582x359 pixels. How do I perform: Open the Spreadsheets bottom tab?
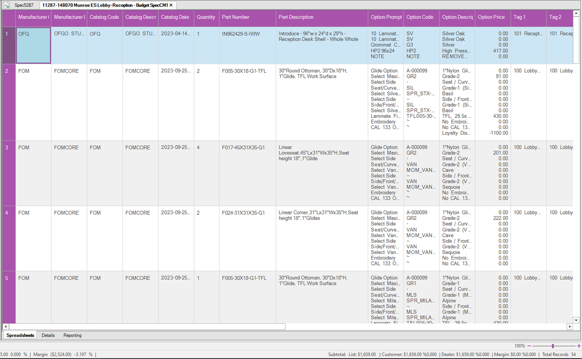click(20, 335)
